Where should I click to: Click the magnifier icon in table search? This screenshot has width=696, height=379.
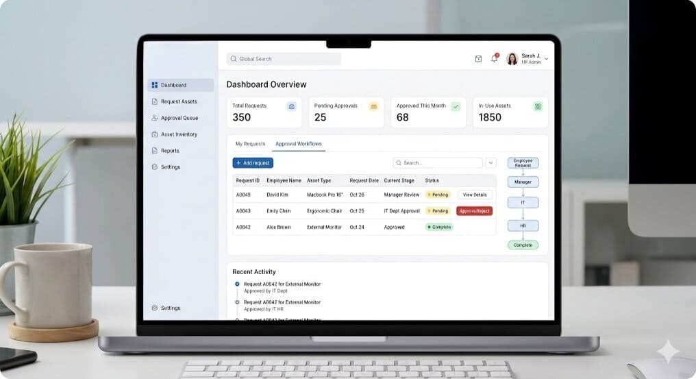[x=399, y=163]
